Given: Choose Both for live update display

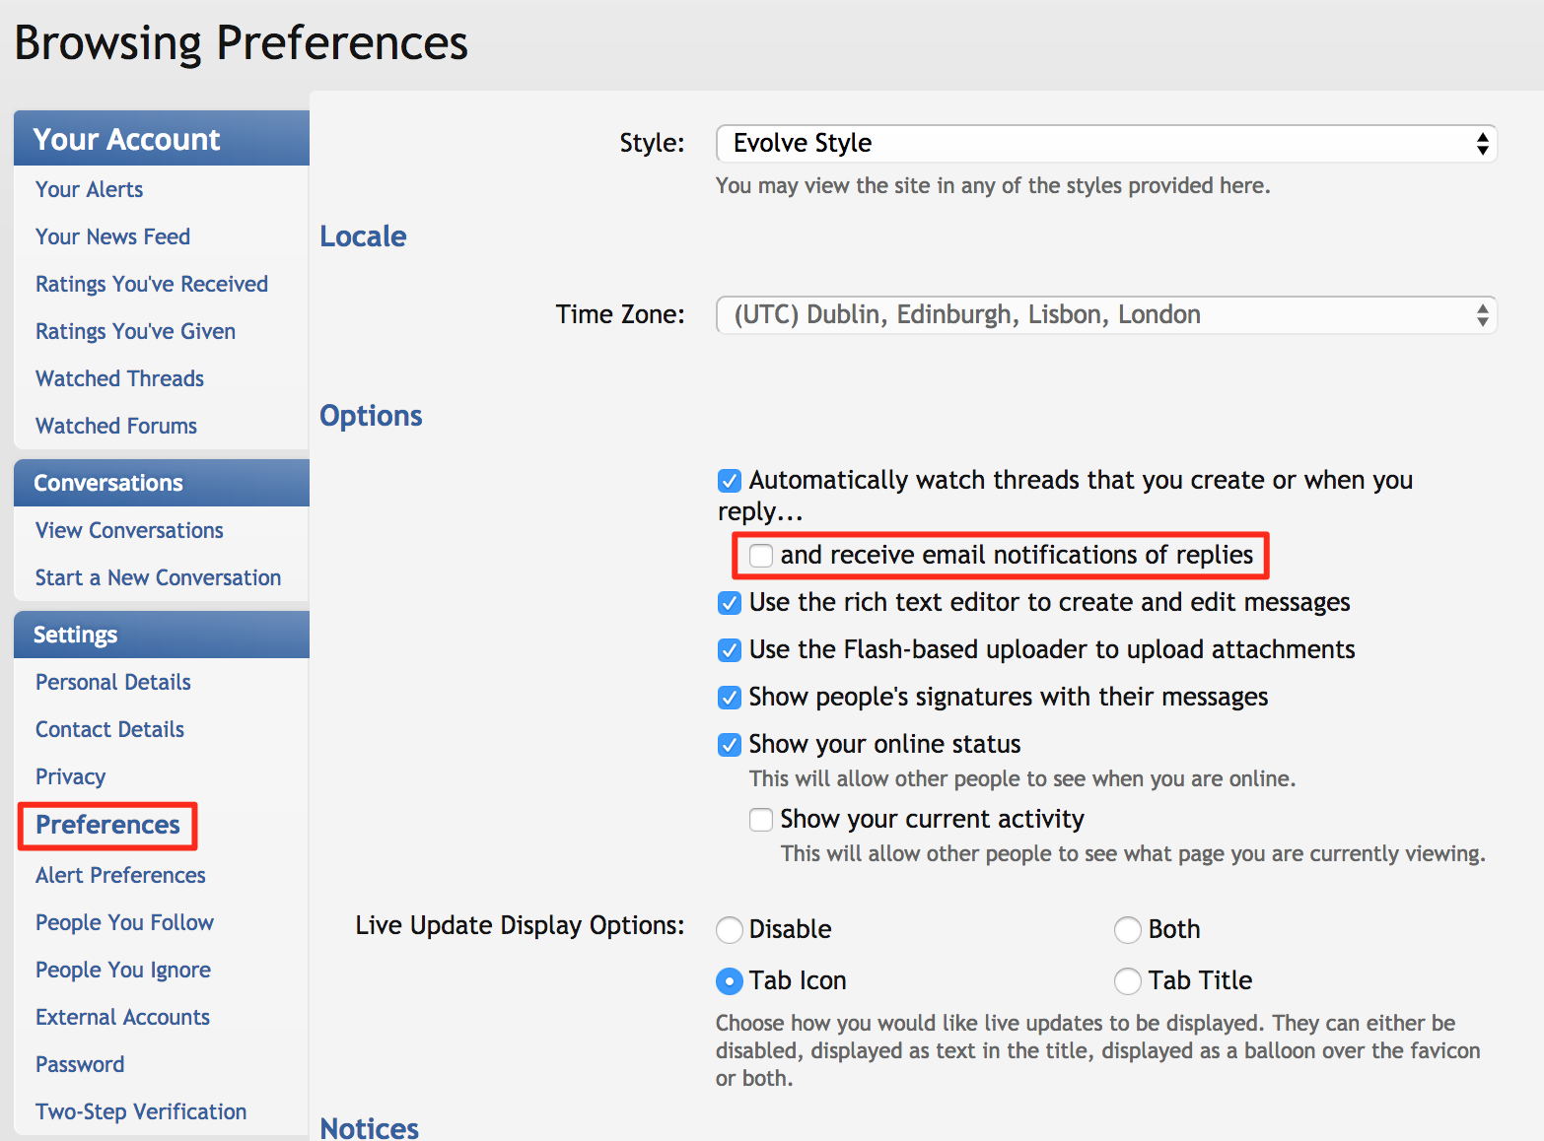Looking at the screenshot, I should coord(1128,930).
